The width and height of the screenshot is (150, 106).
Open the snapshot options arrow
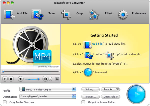click(x=50, y=79)
